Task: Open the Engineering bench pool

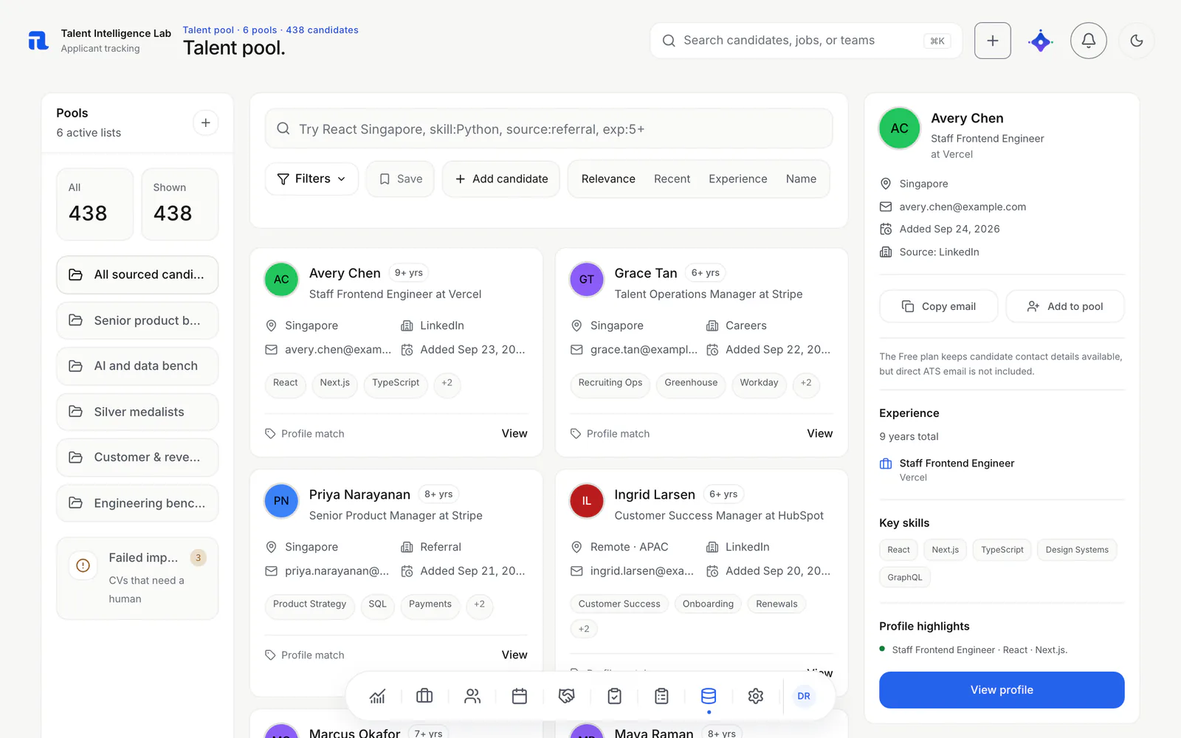Action: coord(137,503)
